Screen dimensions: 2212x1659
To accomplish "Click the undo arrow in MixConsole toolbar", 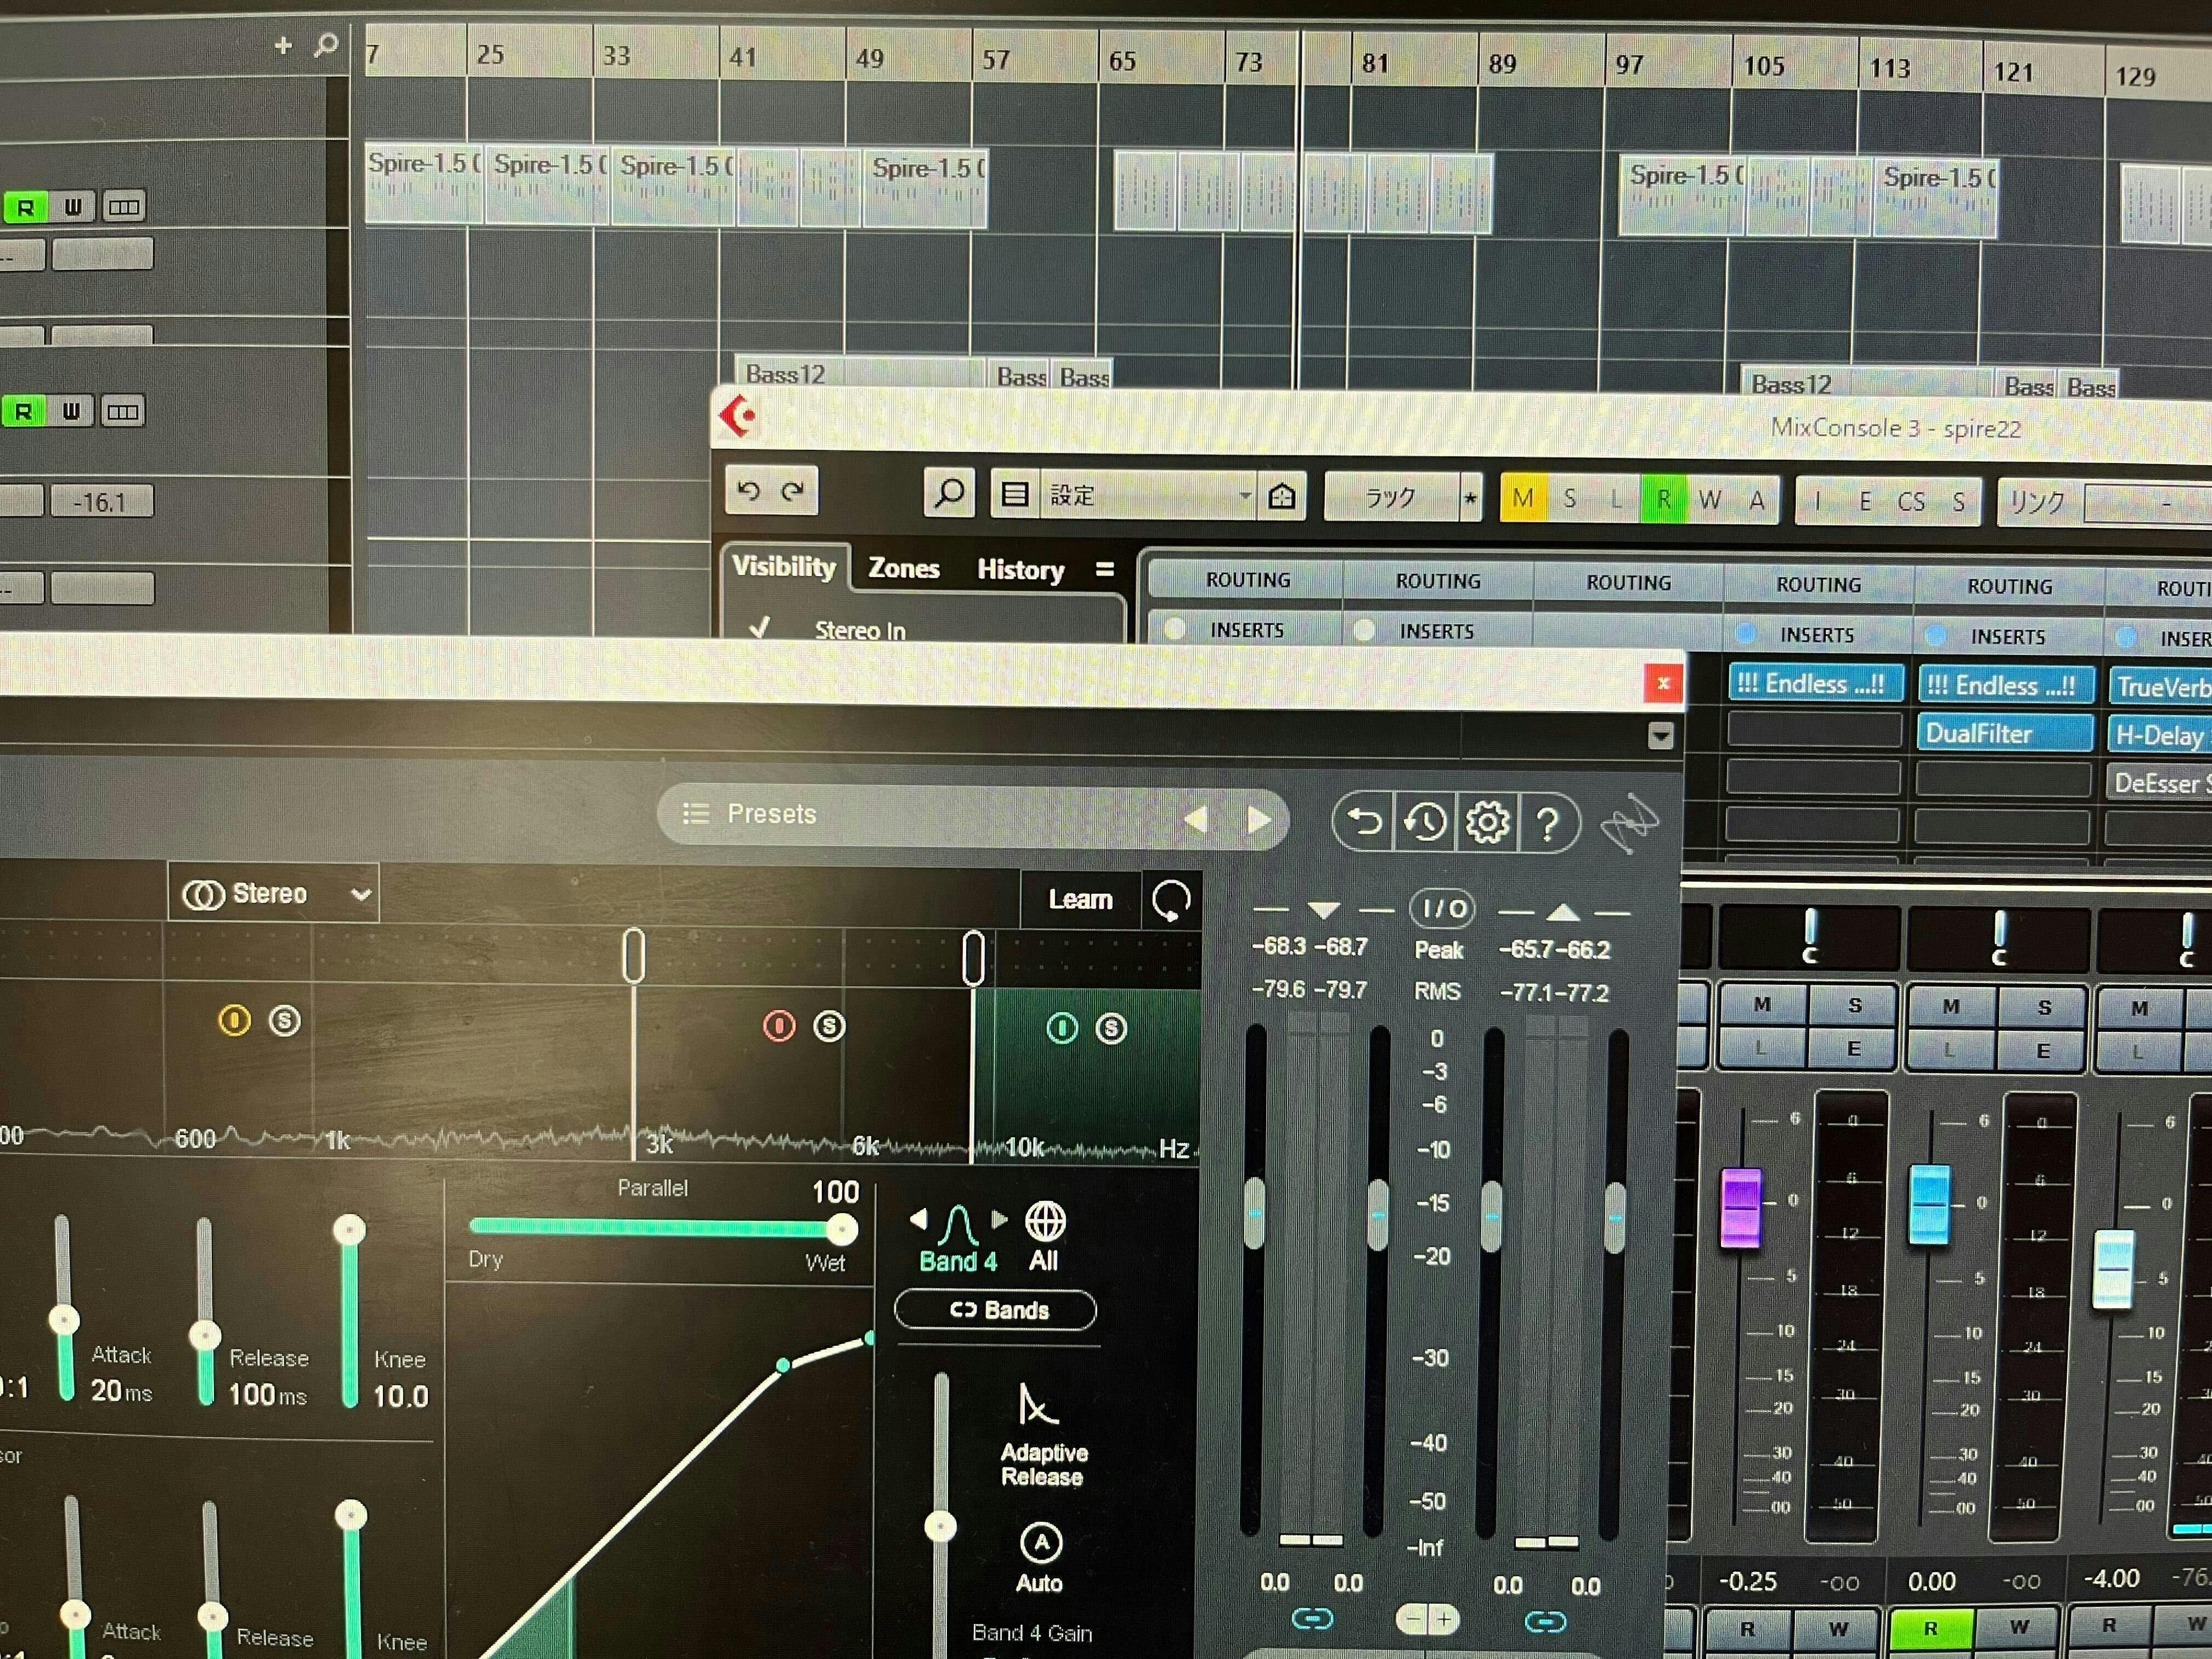I will coord(749,490).
